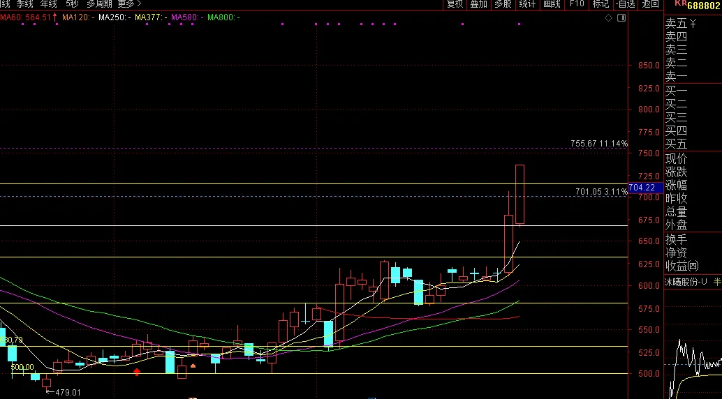Click the diamond icon above the price axis
722x399 pixels.
coord(608,18)
